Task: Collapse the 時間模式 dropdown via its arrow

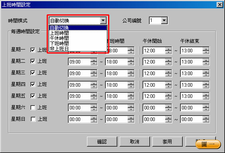Action: tap(103, 20)
